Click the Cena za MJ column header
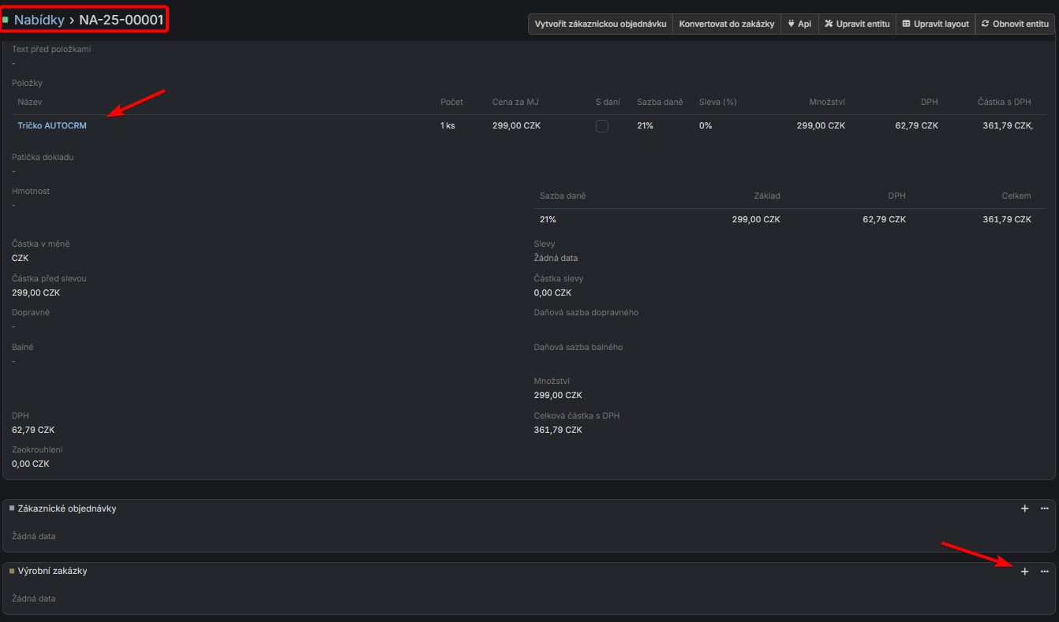The image size is (1059, 622). pos(515,102)
